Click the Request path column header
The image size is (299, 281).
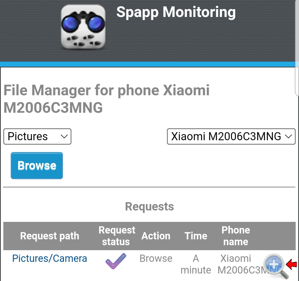[50, 236]
